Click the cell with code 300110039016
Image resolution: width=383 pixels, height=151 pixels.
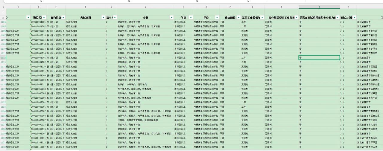tap(38, 44)
